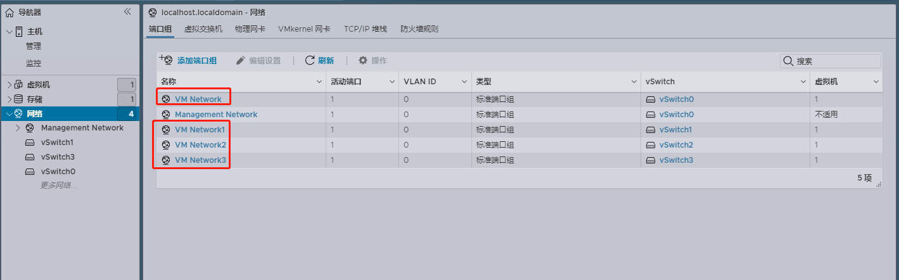Viewport: 899px width, 280px height.
Task: Click the vSwitch2 switch icon in table
Action: [650, 145]
